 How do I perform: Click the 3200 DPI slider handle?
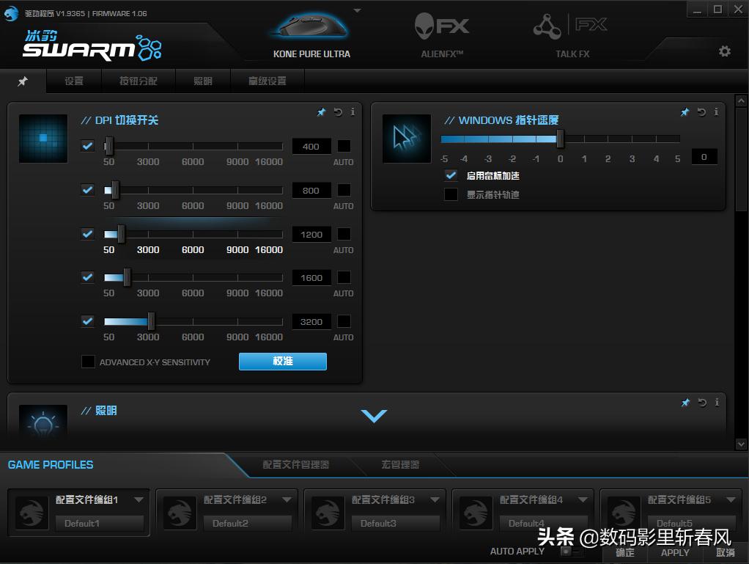click(151, 321)
